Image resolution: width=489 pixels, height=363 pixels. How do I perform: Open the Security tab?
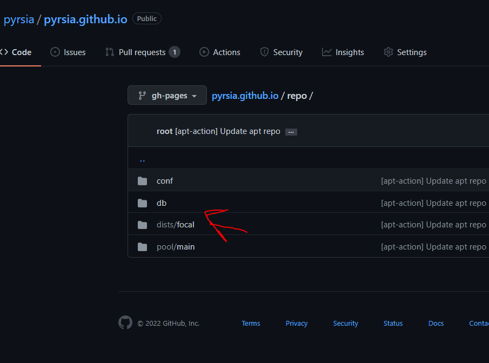point(282,52)
